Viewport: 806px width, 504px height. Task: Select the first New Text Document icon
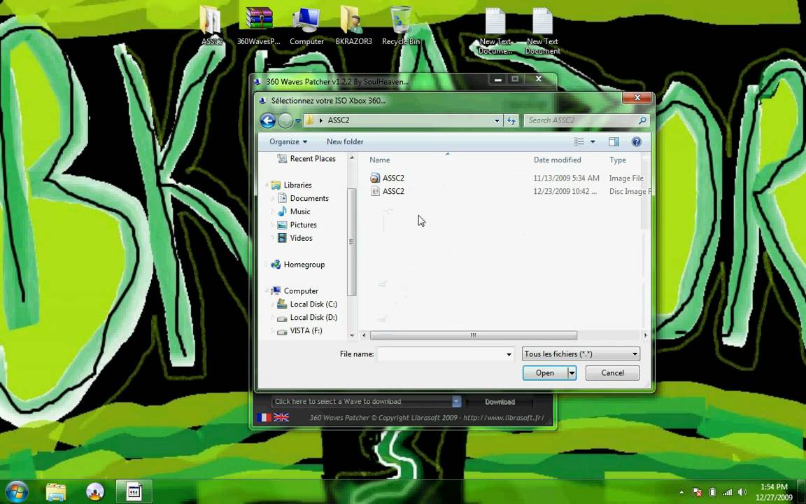495,31
